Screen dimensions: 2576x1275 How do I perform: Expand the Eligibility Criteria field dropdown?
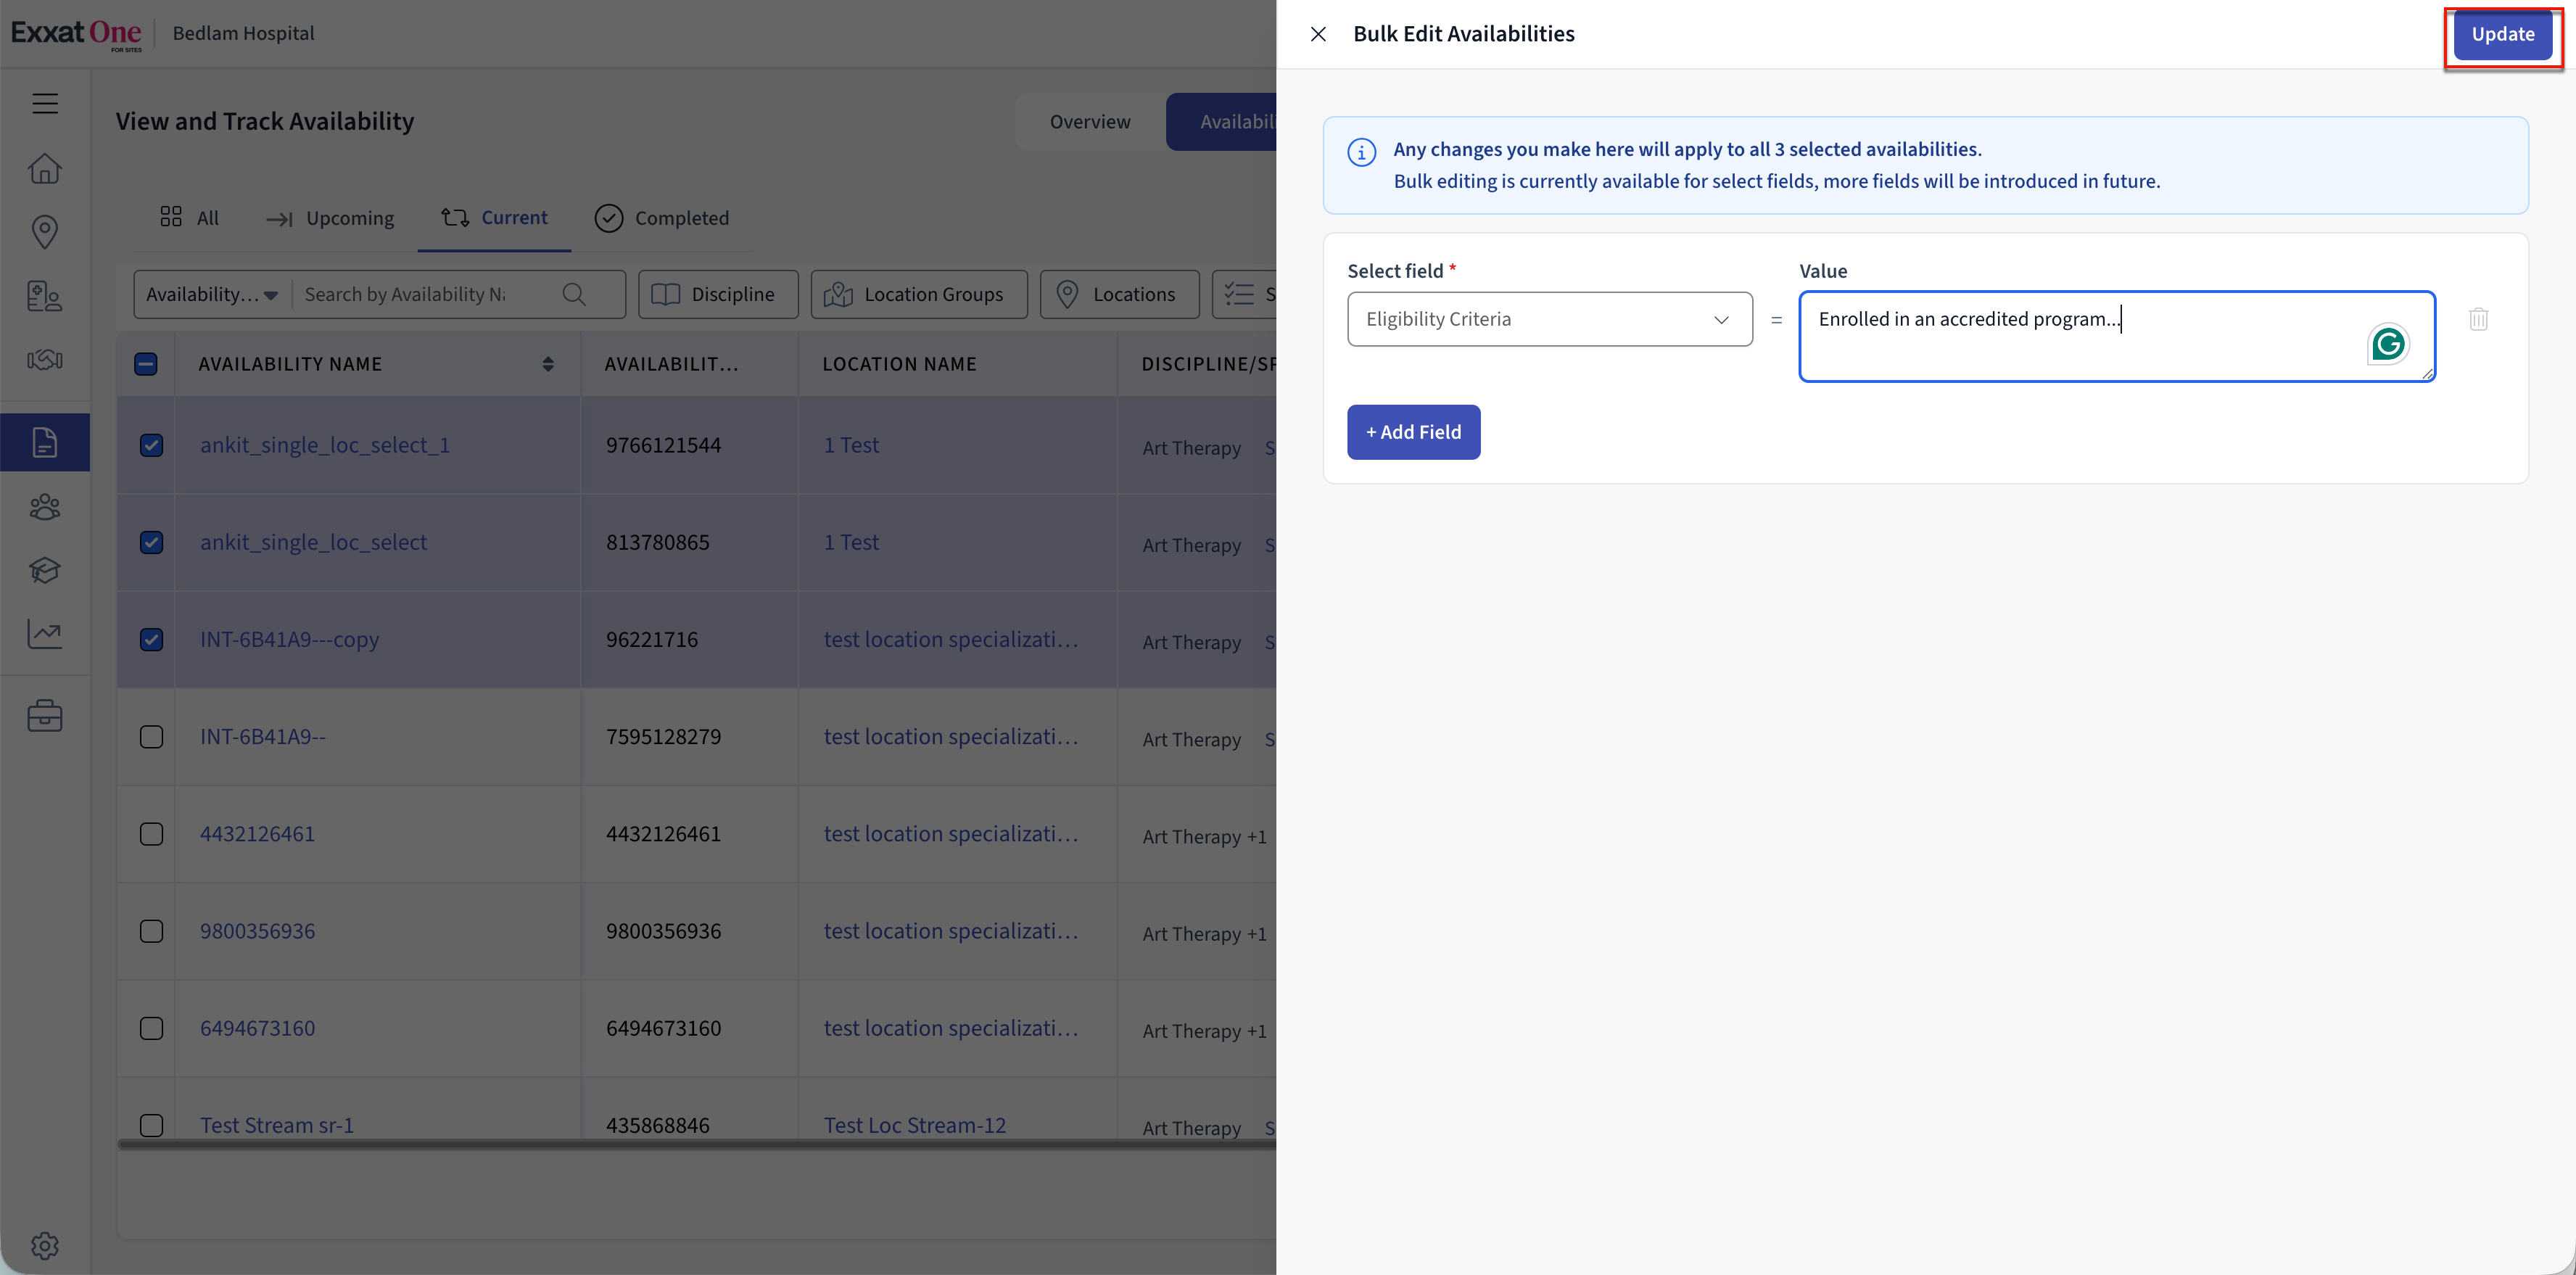pyautogui.click(x=1549, y=319)
